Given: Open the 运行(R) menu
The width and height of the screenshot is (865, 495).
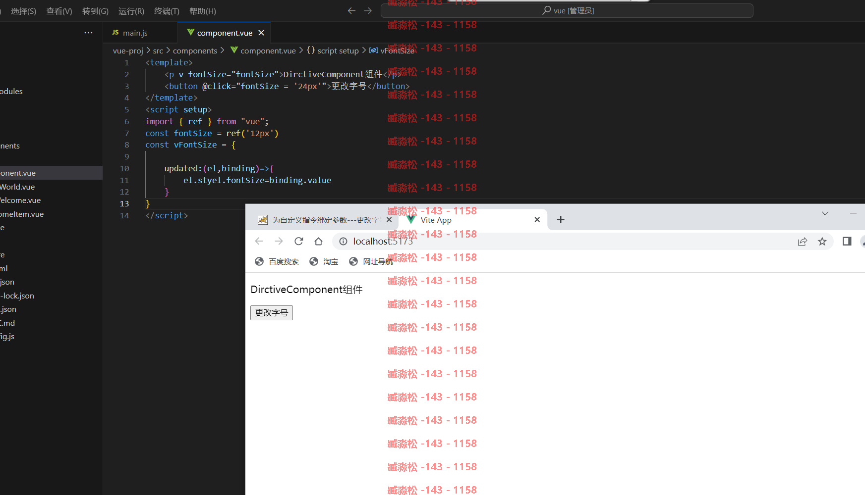Looking at the screenshot, I should [x=131, y=11].
